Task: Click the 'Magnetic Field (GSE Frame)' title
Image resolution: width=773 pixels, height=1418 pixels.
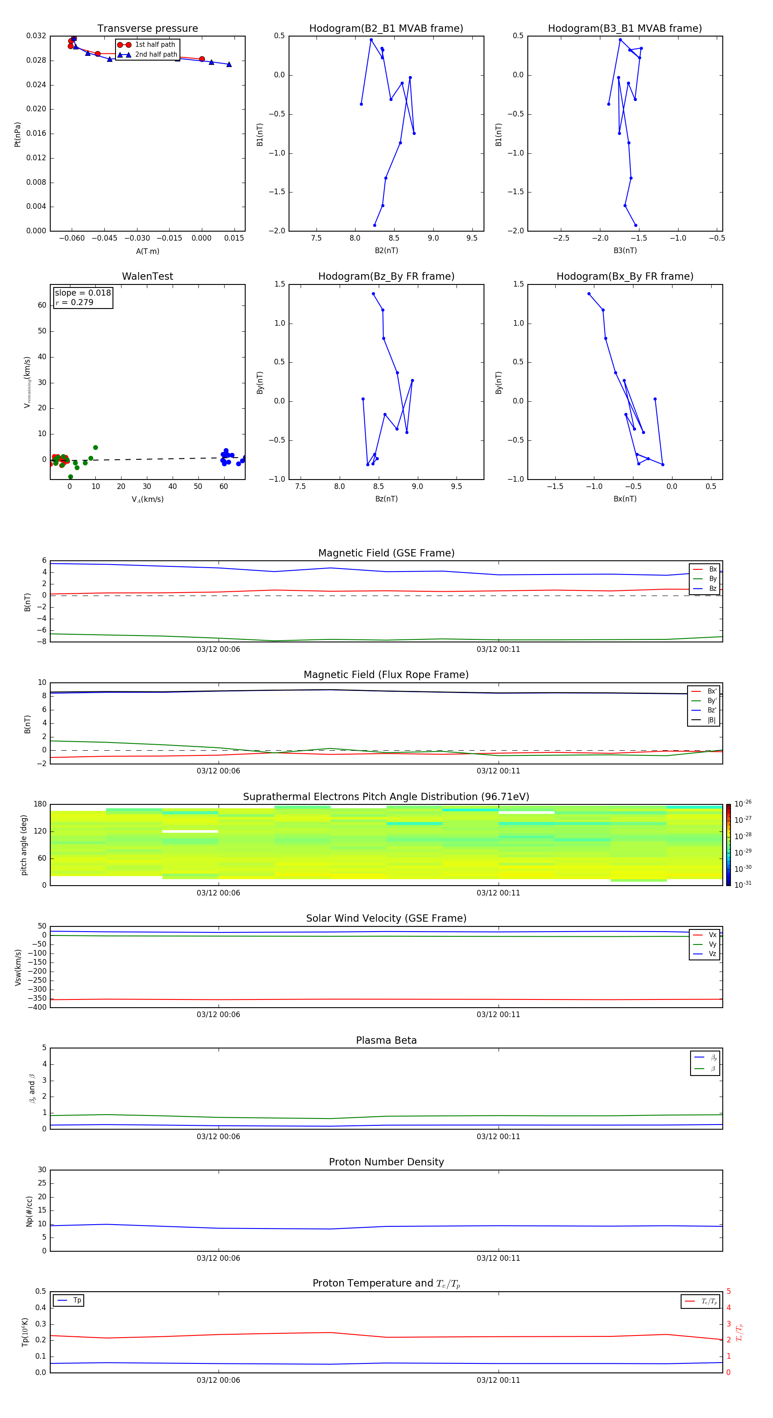Action: pyautogui.click(x=386, y=553)
